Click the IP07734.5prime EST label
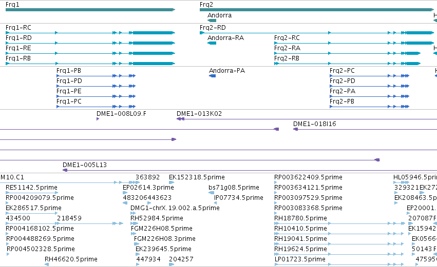 coord(239,198)
